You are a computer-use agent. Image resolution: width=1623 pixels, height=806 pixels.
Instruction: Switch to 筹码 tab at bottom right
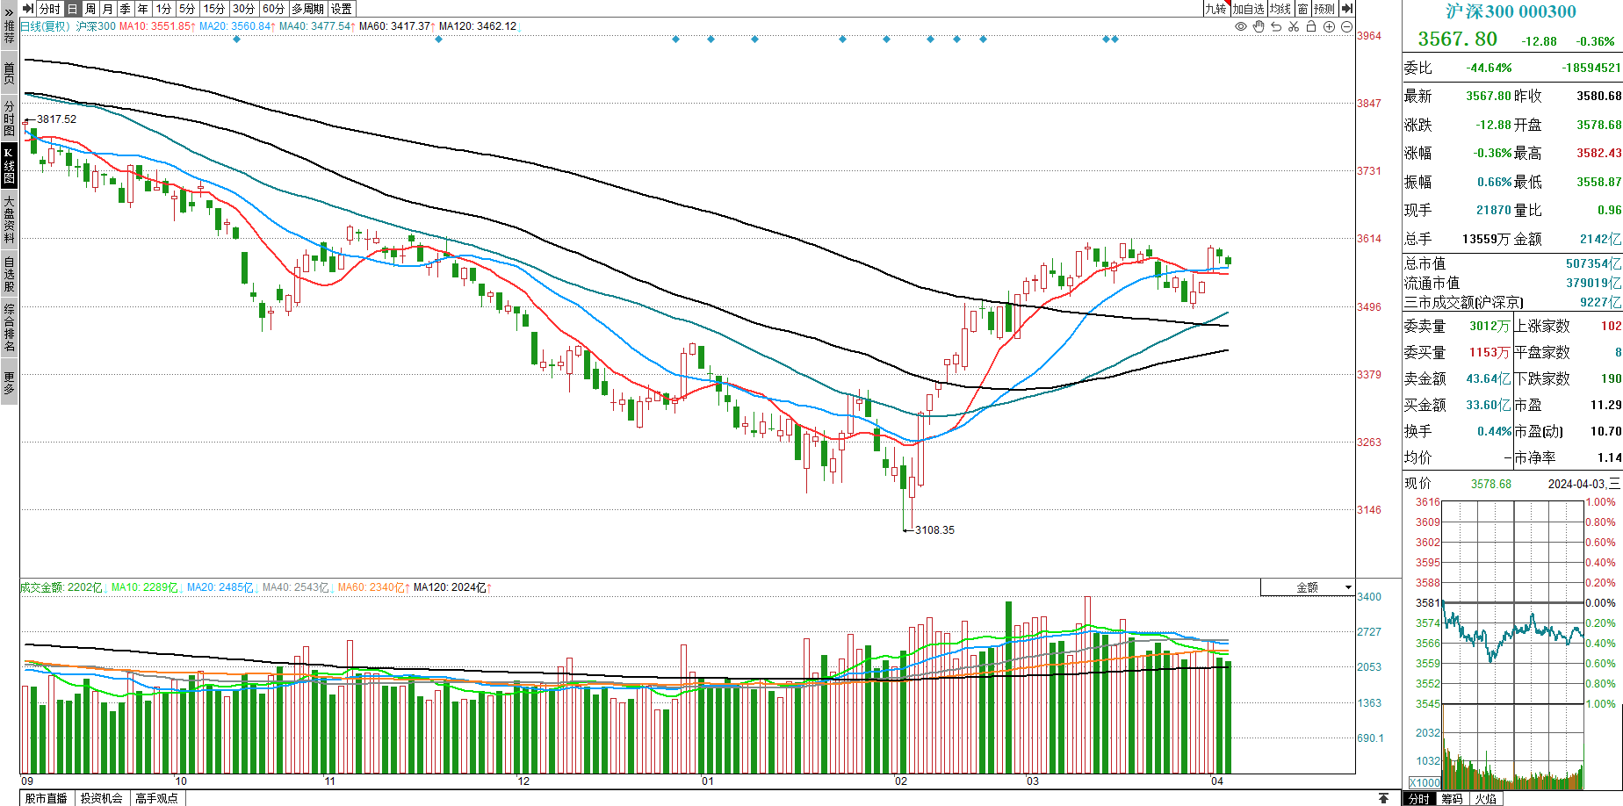[x=1453, y=799]
